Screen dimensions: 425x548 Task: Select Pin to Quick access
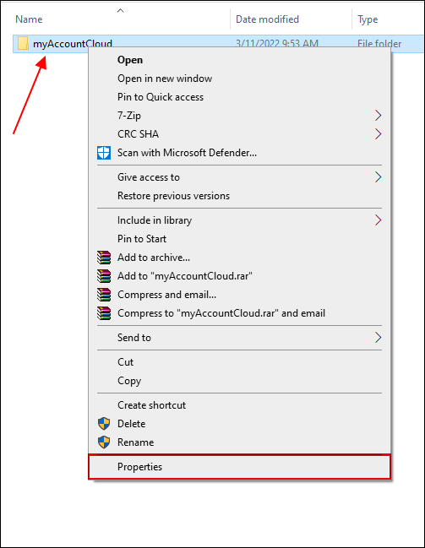point(161,97)
